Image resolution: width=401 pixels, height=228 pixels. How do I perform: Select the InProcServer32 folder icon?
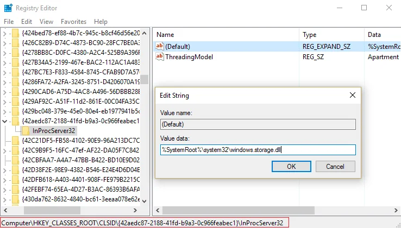[x=26, y=131]
